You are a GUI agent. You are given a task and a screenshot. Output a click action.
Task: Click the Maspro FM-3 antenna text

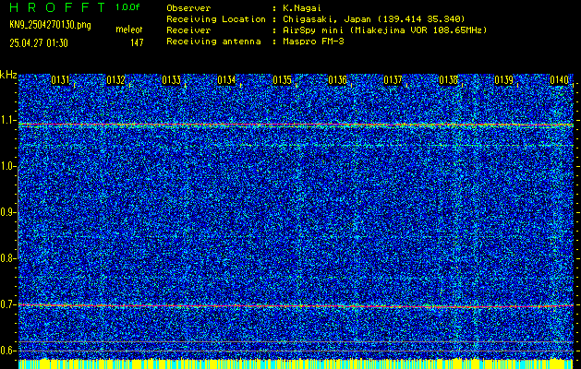coord(313,42)
